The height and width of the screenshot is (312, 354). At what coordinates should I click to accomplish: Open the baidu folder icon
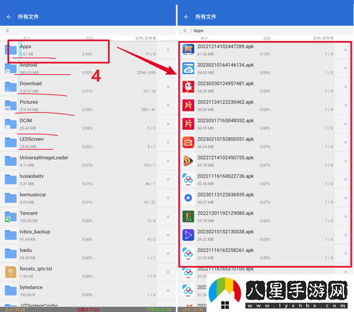pos(11,254)
